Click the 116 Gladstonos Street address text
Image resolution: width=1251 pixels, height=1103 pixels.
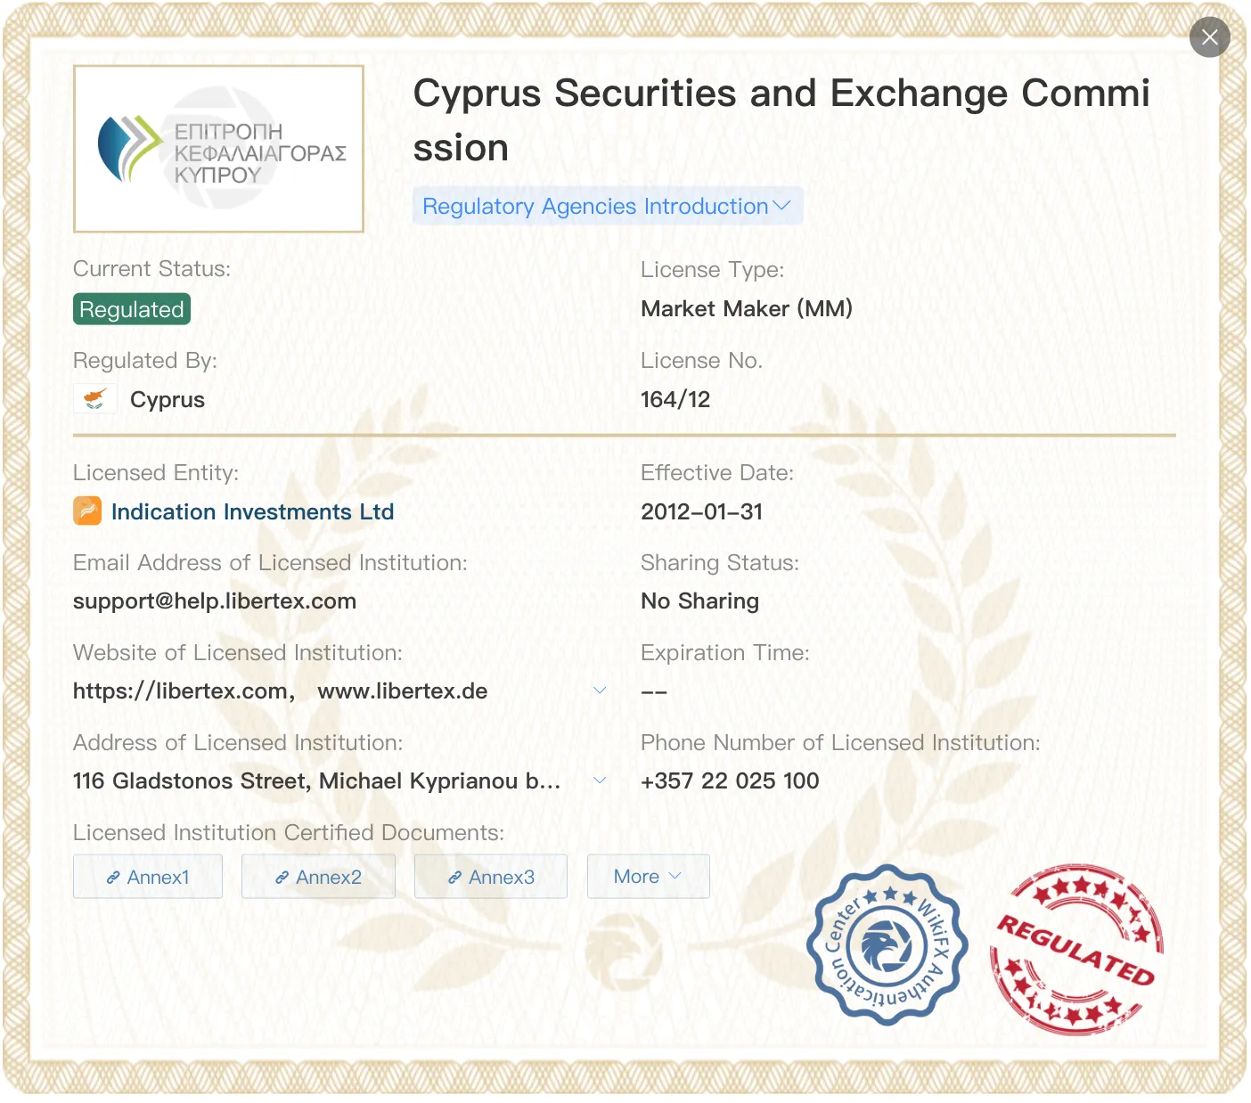[x=317, y=781]
